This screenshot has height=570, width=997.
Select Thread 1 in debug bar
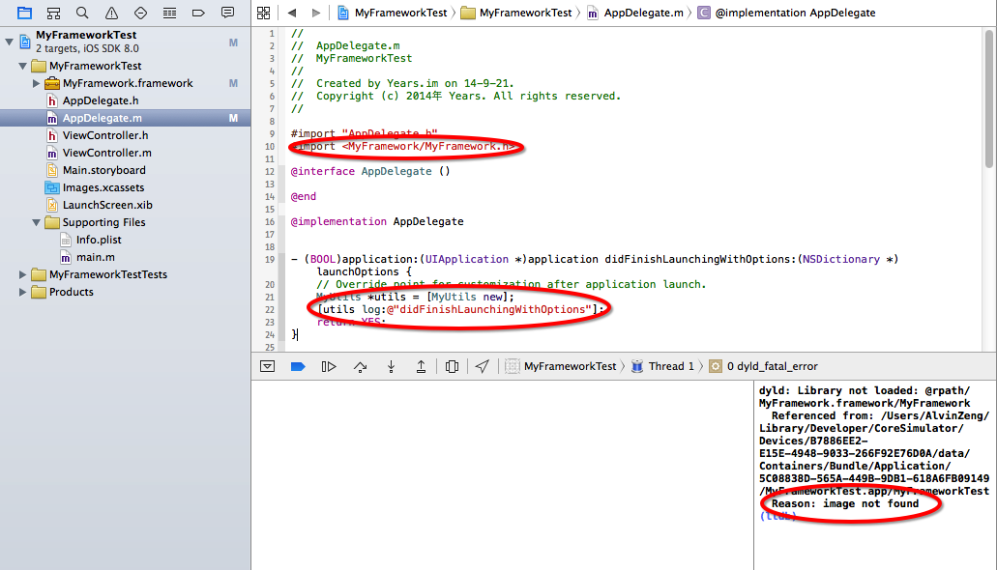pos(663,367)
